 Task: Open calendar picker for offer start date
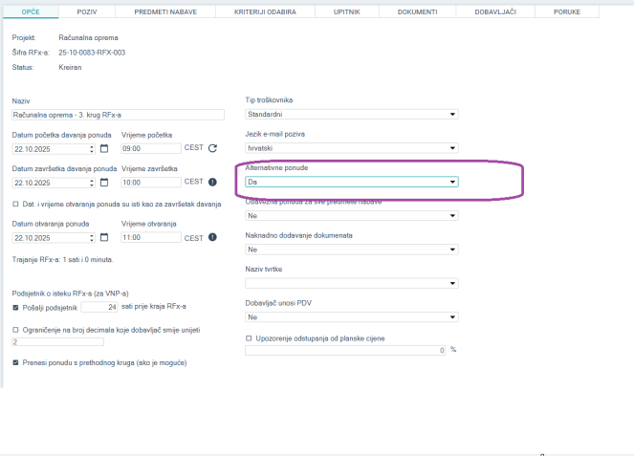point(104,148)
